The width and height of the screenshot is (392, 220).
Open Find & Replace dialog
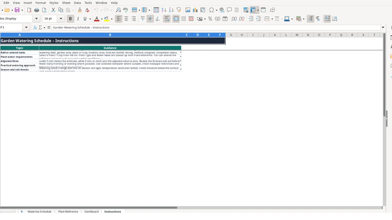(x=118, y=10)
